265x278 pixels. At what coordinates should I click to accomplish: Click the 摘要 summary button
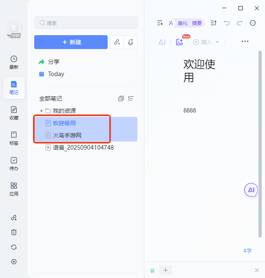coord(197,23)
